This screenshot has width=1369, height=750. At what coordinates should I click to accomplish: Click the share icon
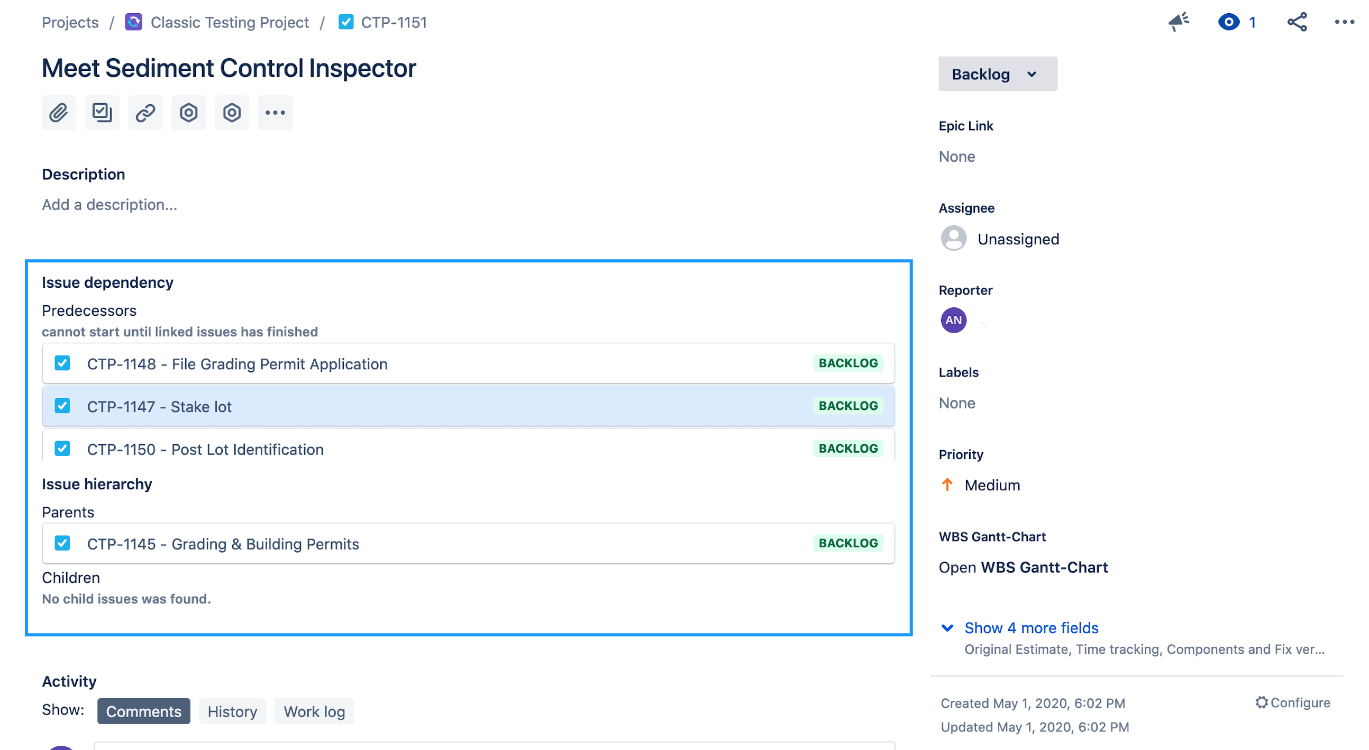point(1297,22)
